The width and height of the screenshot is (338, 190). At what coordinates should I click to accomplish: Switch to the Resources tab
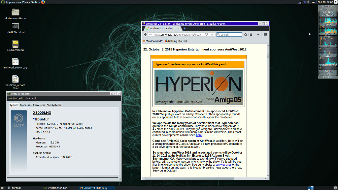[39, 105]
